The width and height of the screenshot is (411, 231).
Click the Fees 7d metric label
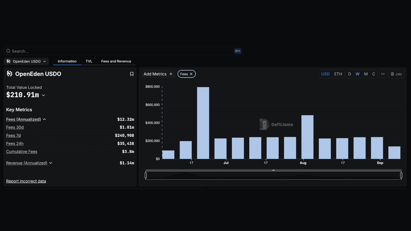click(x=13, y=136)
